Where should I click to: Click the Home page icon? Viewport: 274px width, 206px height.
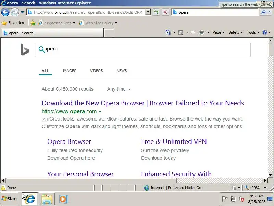168,32
